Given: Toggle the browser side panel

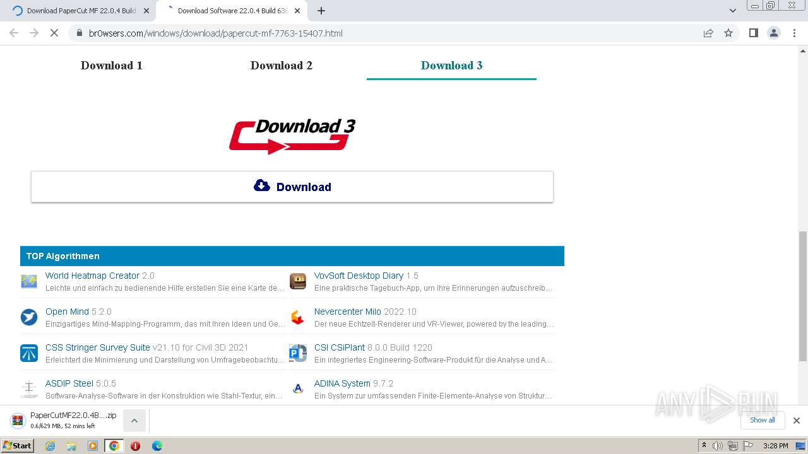Looking at the screenshot, I should pos(754,33).
